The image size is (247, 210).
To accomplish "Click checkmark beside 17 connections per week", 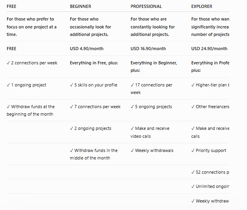I will [x=132, y=85].
